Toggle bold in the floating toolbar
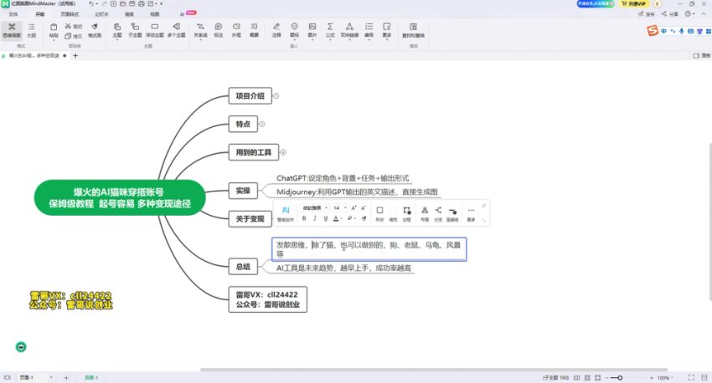 pyautogui.click(x=304, y=218)
